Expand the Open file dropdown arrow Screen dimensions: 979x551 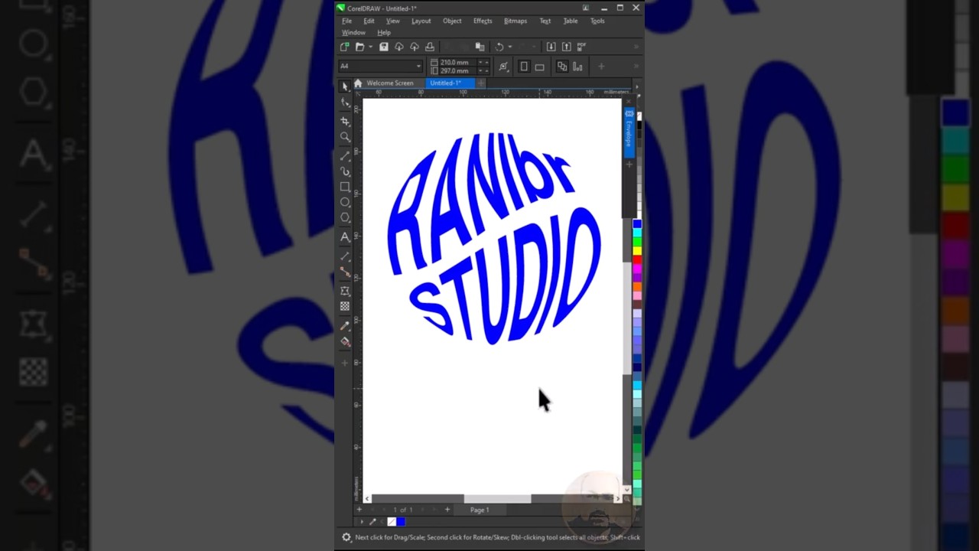click(370, 47)
